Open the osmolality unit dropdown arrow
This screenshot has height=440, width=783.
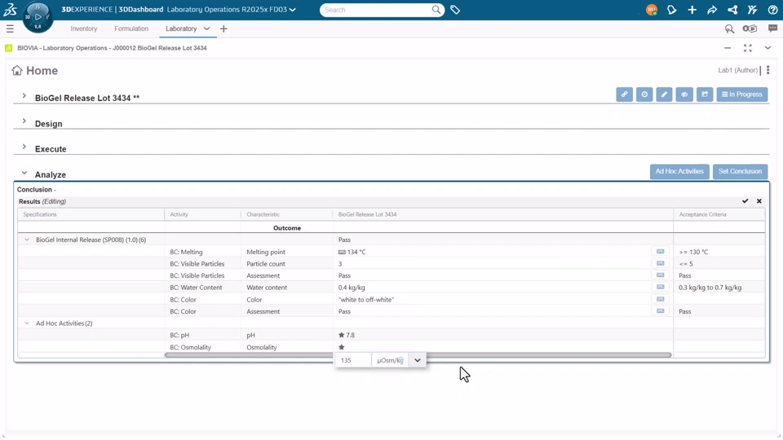tap(417, 360)
